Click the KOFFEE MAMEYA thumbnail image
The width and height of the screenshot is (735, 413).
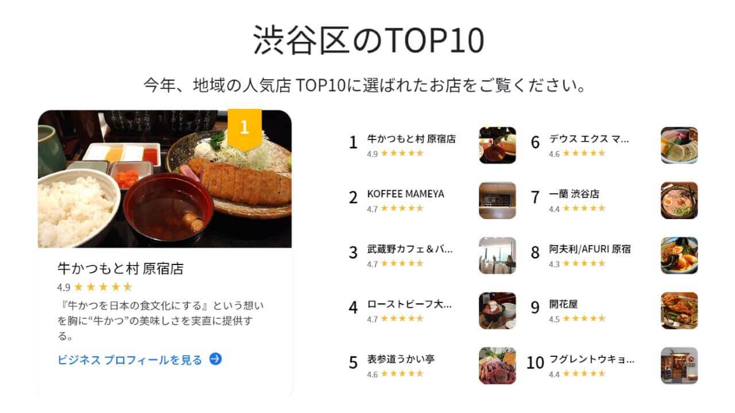pyautogui.click(x=497, y=200)
